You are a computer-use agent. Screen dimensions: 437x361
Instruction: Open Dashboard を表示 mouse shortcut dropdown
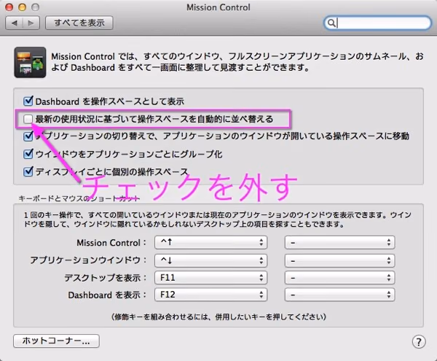pos(339,295)
